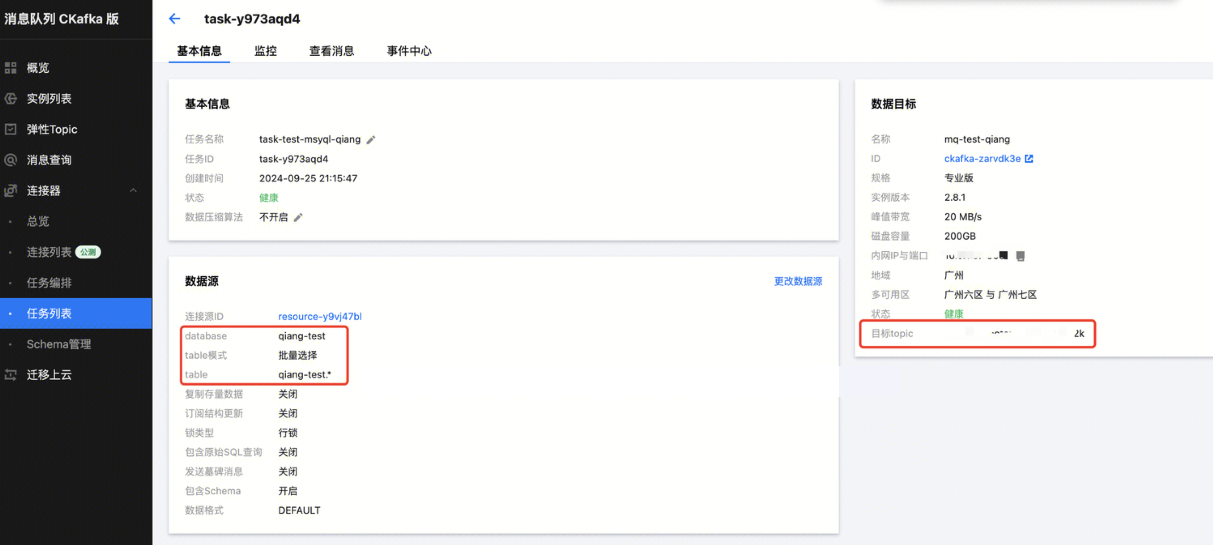
Task: Click the 实例列表 sidebar icon
Action: (11, 99)
